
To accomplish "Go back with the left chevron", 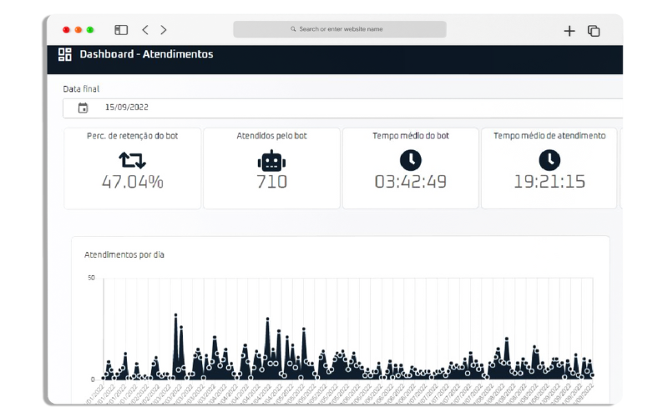I will click(x=145, y=30).
